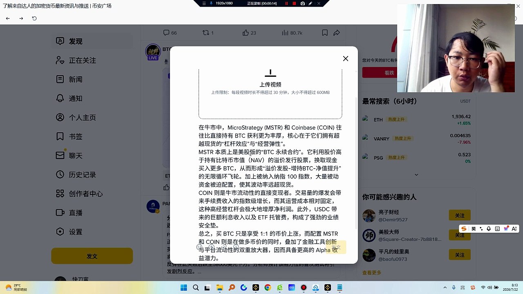Show hidden system tray icons chevron
The width and height of the screenshot is (523, 294).
coord(445,287)
